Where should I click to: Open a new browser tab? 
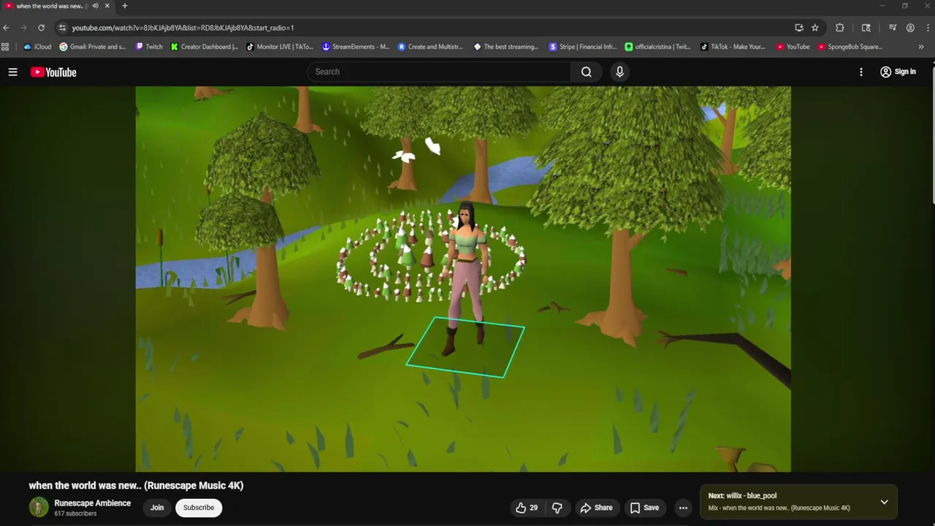124,6
